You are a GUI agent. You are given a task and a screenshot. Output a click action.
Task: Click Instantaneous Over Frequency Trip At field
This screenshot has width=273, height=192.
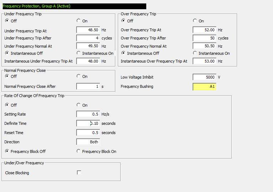tap(204, 61)
